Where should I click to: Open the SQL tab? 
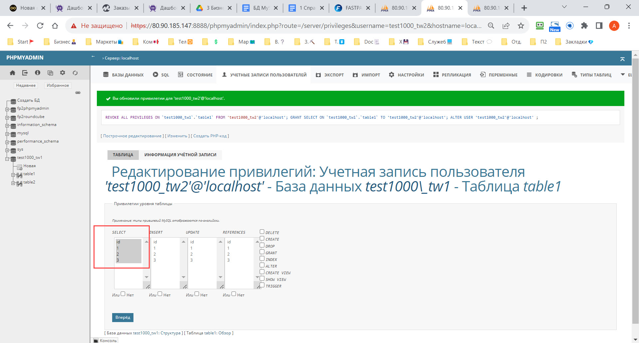[x=161, y=75]
